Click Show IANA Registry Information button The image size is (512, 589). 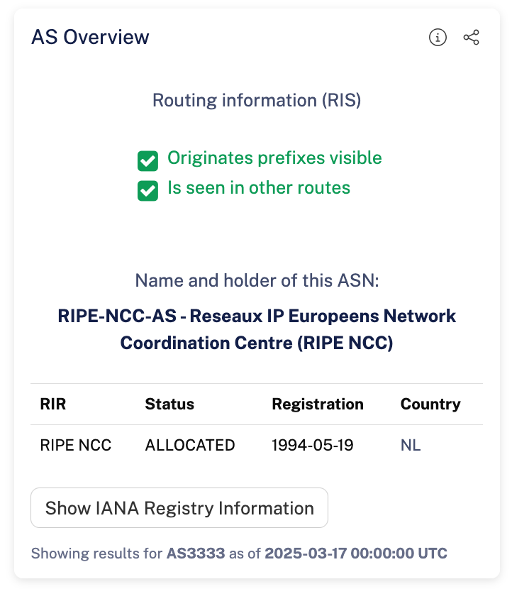[x=179, y=508]
